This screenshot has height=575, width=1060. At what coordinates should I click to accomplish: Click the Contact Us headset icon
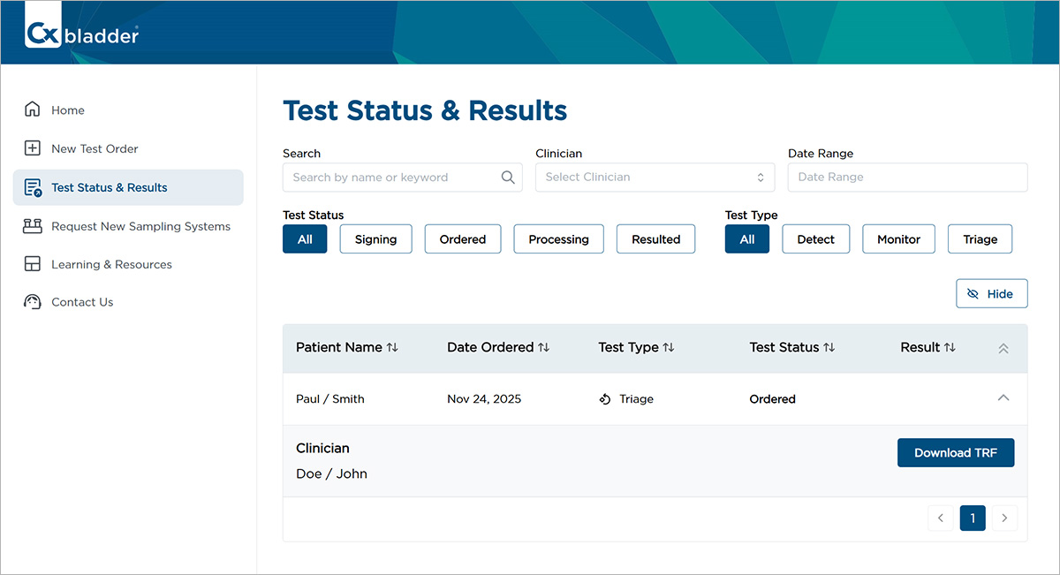tap(33, 302)
